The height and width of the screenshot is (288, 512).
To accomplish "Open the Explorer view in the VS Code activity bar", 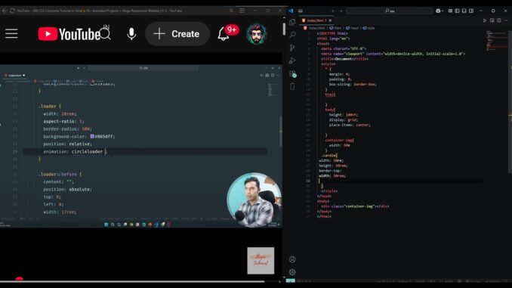I will 292,22.
